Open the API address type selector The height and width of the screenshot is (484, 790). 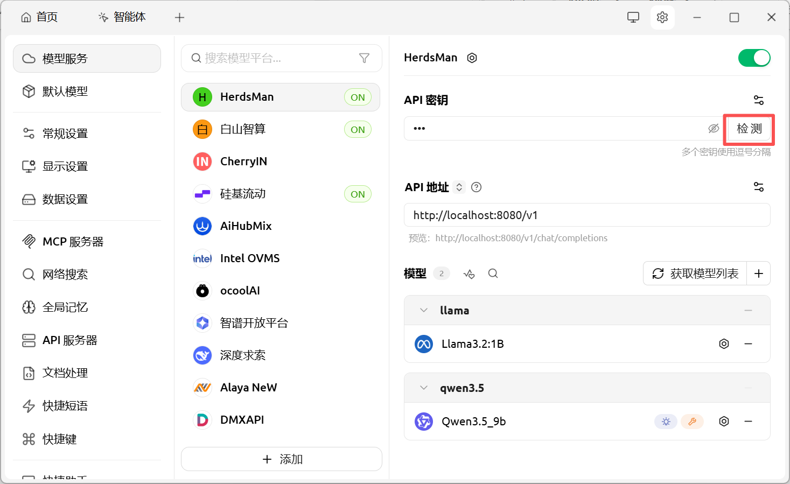point(459,187)
